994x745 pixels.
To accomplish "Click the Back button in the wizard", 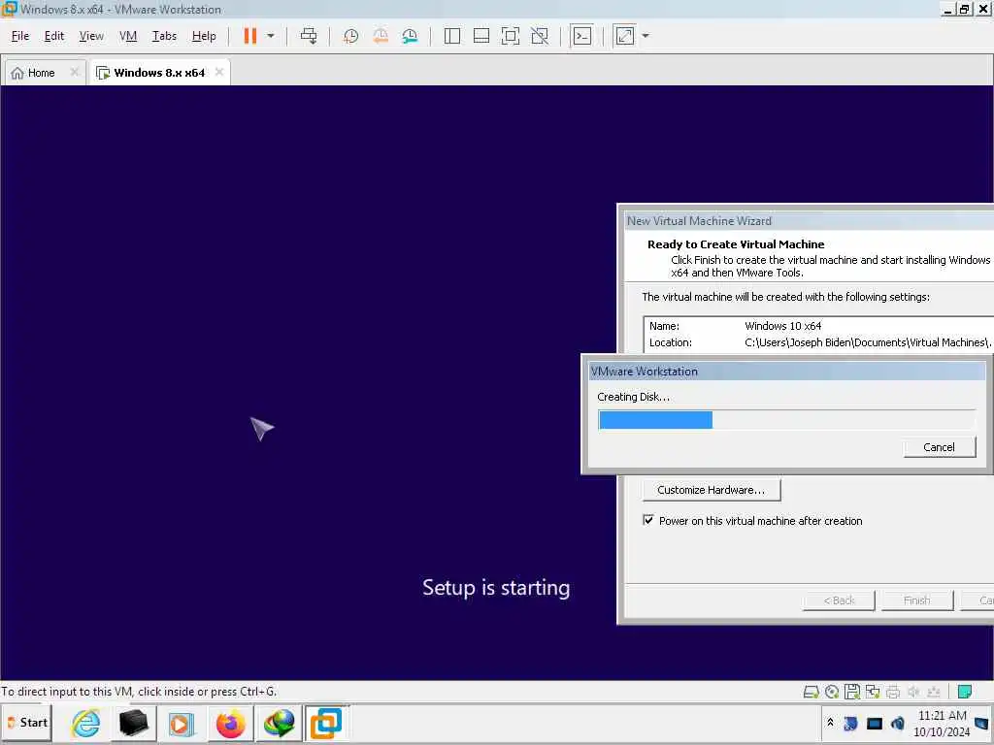I will pyautogui.click(x=839, y=600).
